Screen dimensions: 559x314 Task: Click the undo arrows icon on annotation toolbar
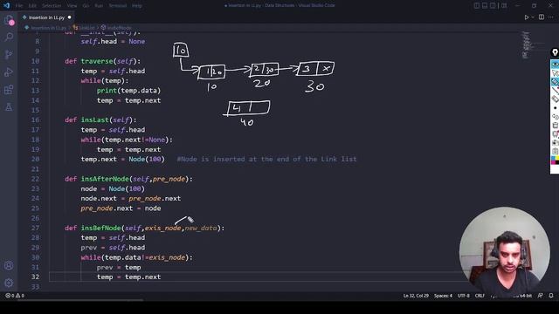(556, 116)
